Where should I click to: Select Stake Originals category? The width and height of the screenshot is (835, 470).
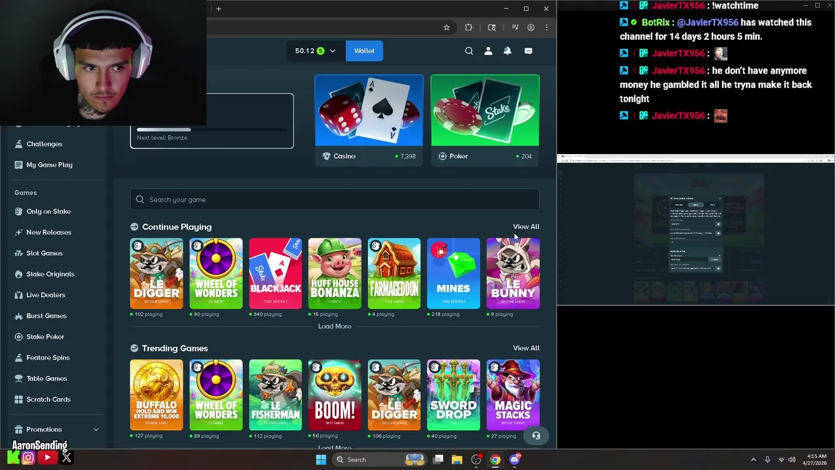point(50,274)
